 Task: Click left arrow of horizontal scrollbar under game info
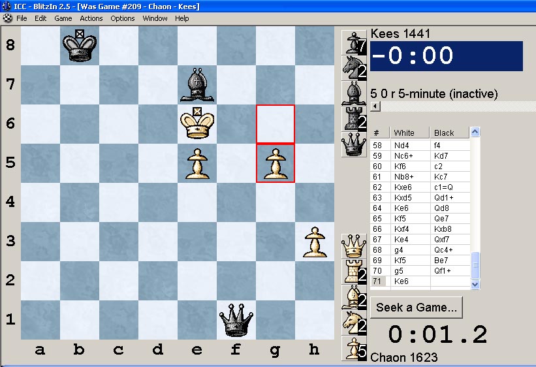(x=375, y=106)
